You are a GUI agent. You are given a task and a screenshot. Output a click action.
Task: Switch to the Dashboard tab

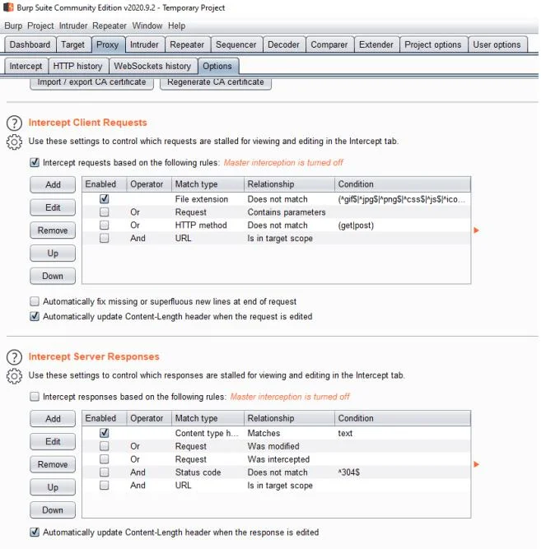tap(30, 44)
